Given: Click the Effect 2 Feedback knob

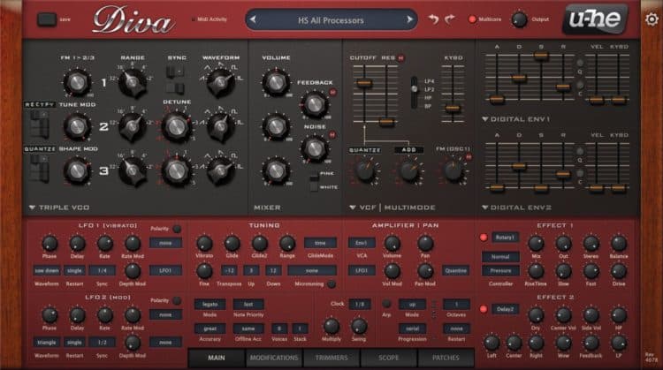Looking at the screenshot, I should point(591,343).
